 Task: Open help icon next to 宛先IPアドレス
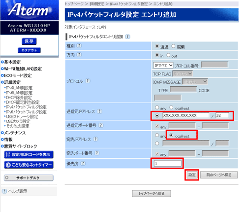point(95,139)
